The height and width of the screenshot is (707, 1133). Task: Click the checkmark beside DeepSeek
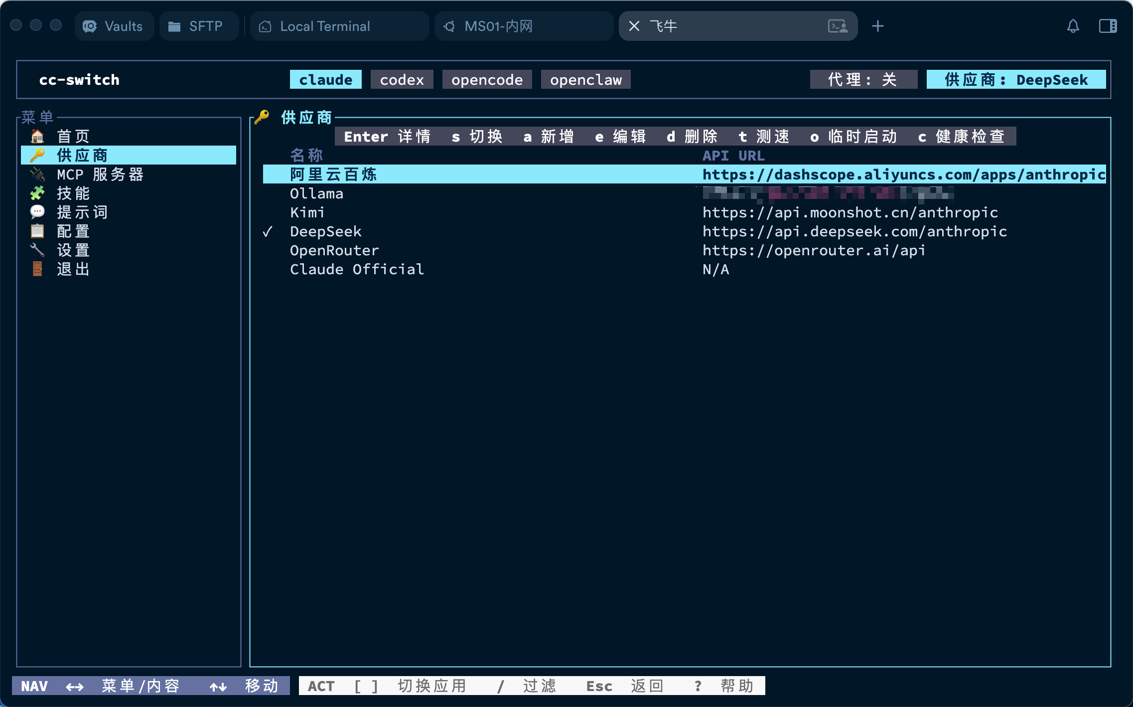pos(268,231)
